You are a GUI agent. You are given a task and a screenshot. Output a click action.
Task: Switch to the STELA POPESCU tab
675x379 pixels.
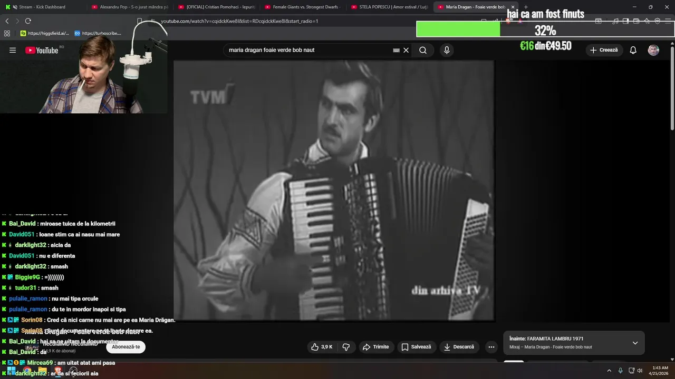390,7
